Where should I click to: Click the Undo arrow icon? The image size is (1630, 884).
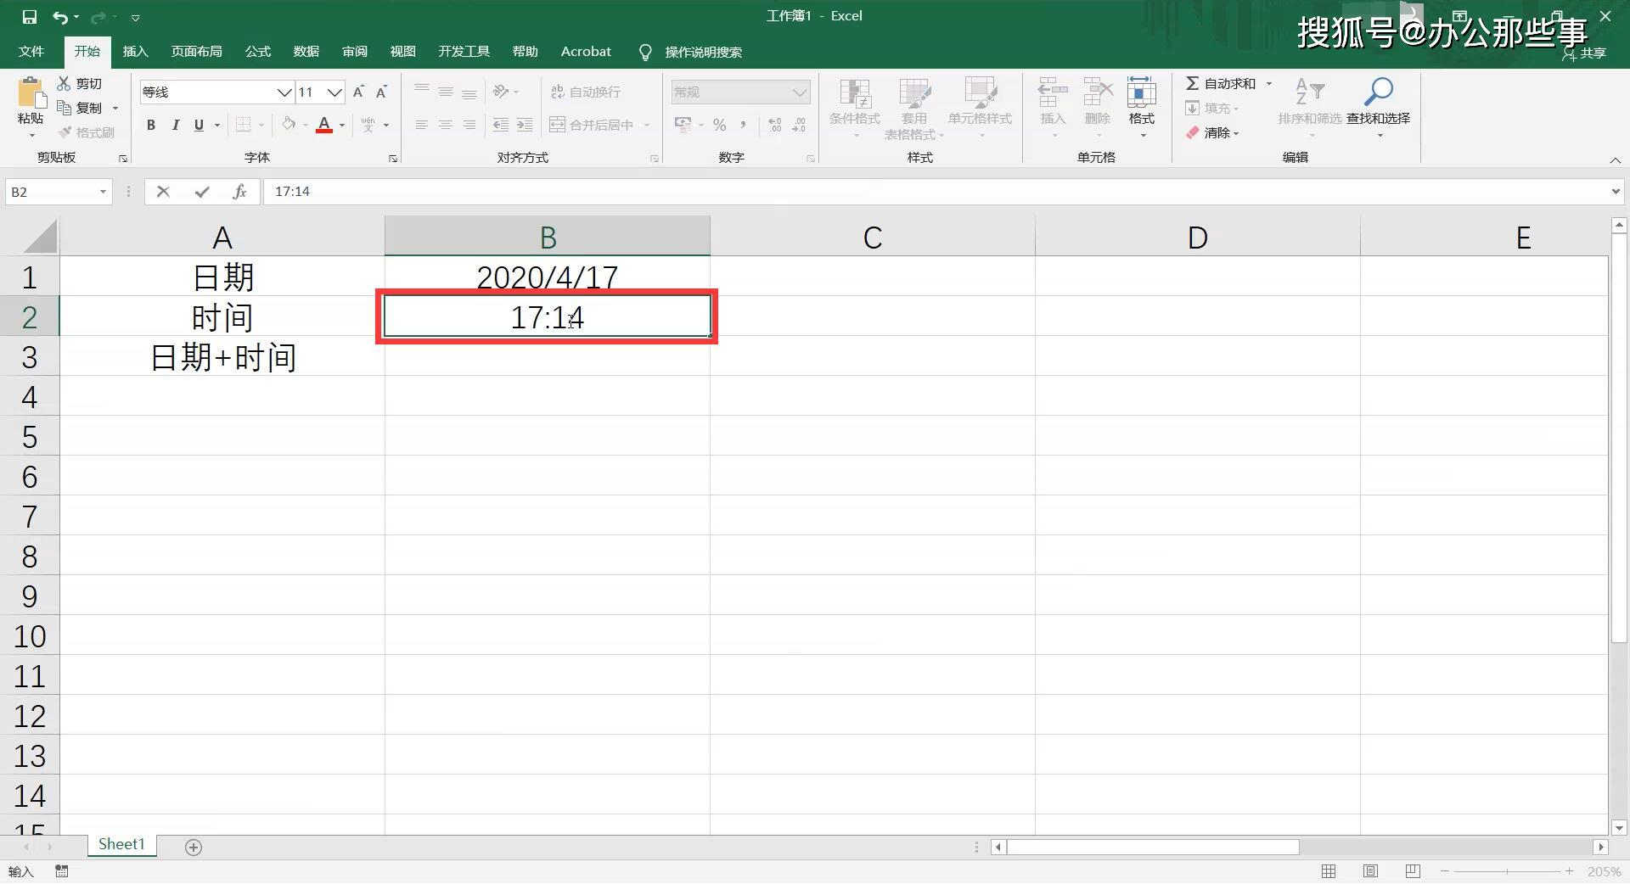pos(59,17)
